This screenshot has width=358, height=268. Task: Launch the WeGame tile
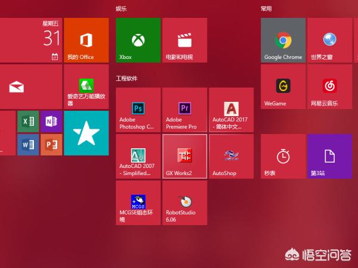pyautogui.click(x=283, y=87)
